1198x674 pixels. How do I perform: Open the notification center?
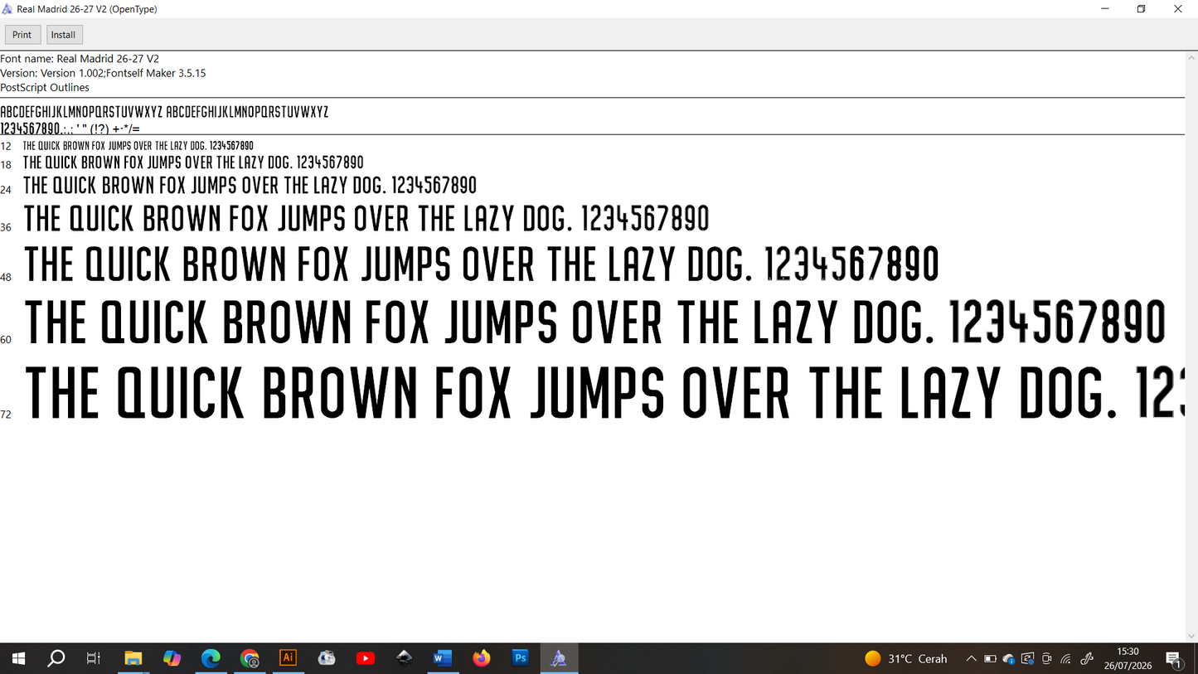(1174, 659)
